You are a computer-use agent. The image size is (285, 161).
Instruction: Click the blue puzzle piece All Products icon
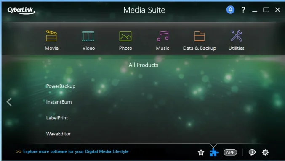coord(214,152)
